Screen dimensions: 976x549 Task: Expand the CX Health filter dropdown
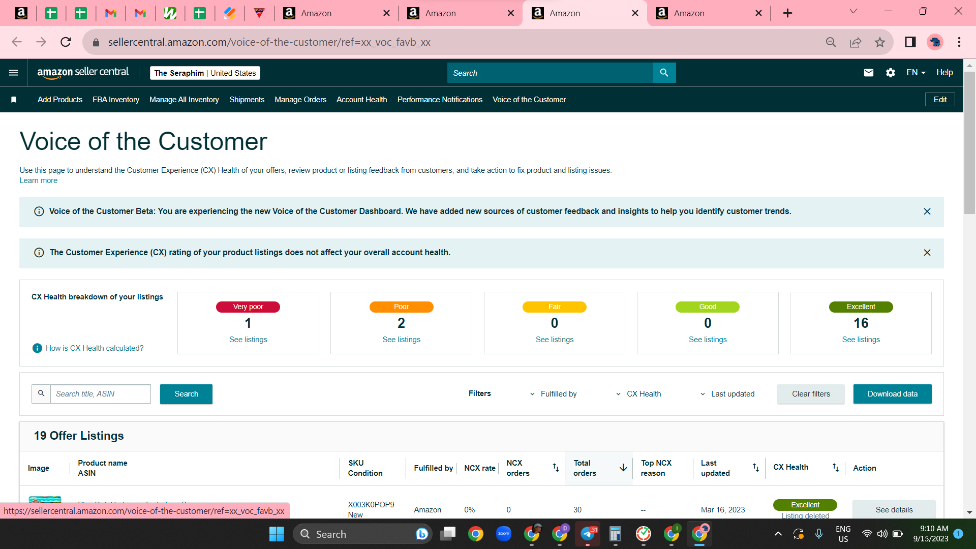pyautogui.click(x=638, y=394)
